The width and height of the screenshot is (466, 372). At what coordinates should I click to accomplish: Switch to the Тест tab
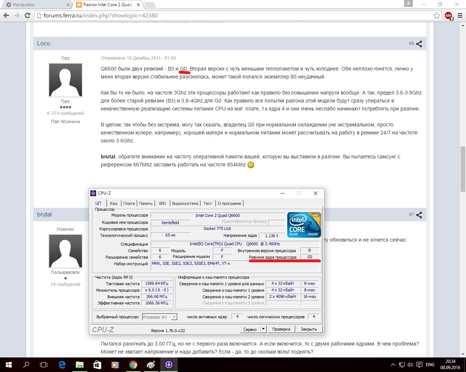pos(208,203)
